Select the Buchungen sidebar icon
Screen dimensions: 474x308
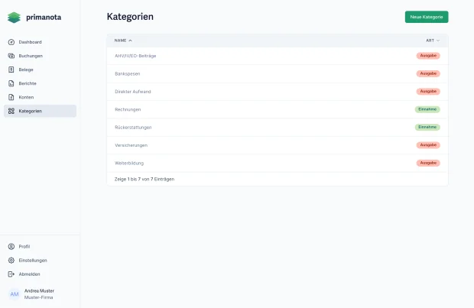(11, 56)
